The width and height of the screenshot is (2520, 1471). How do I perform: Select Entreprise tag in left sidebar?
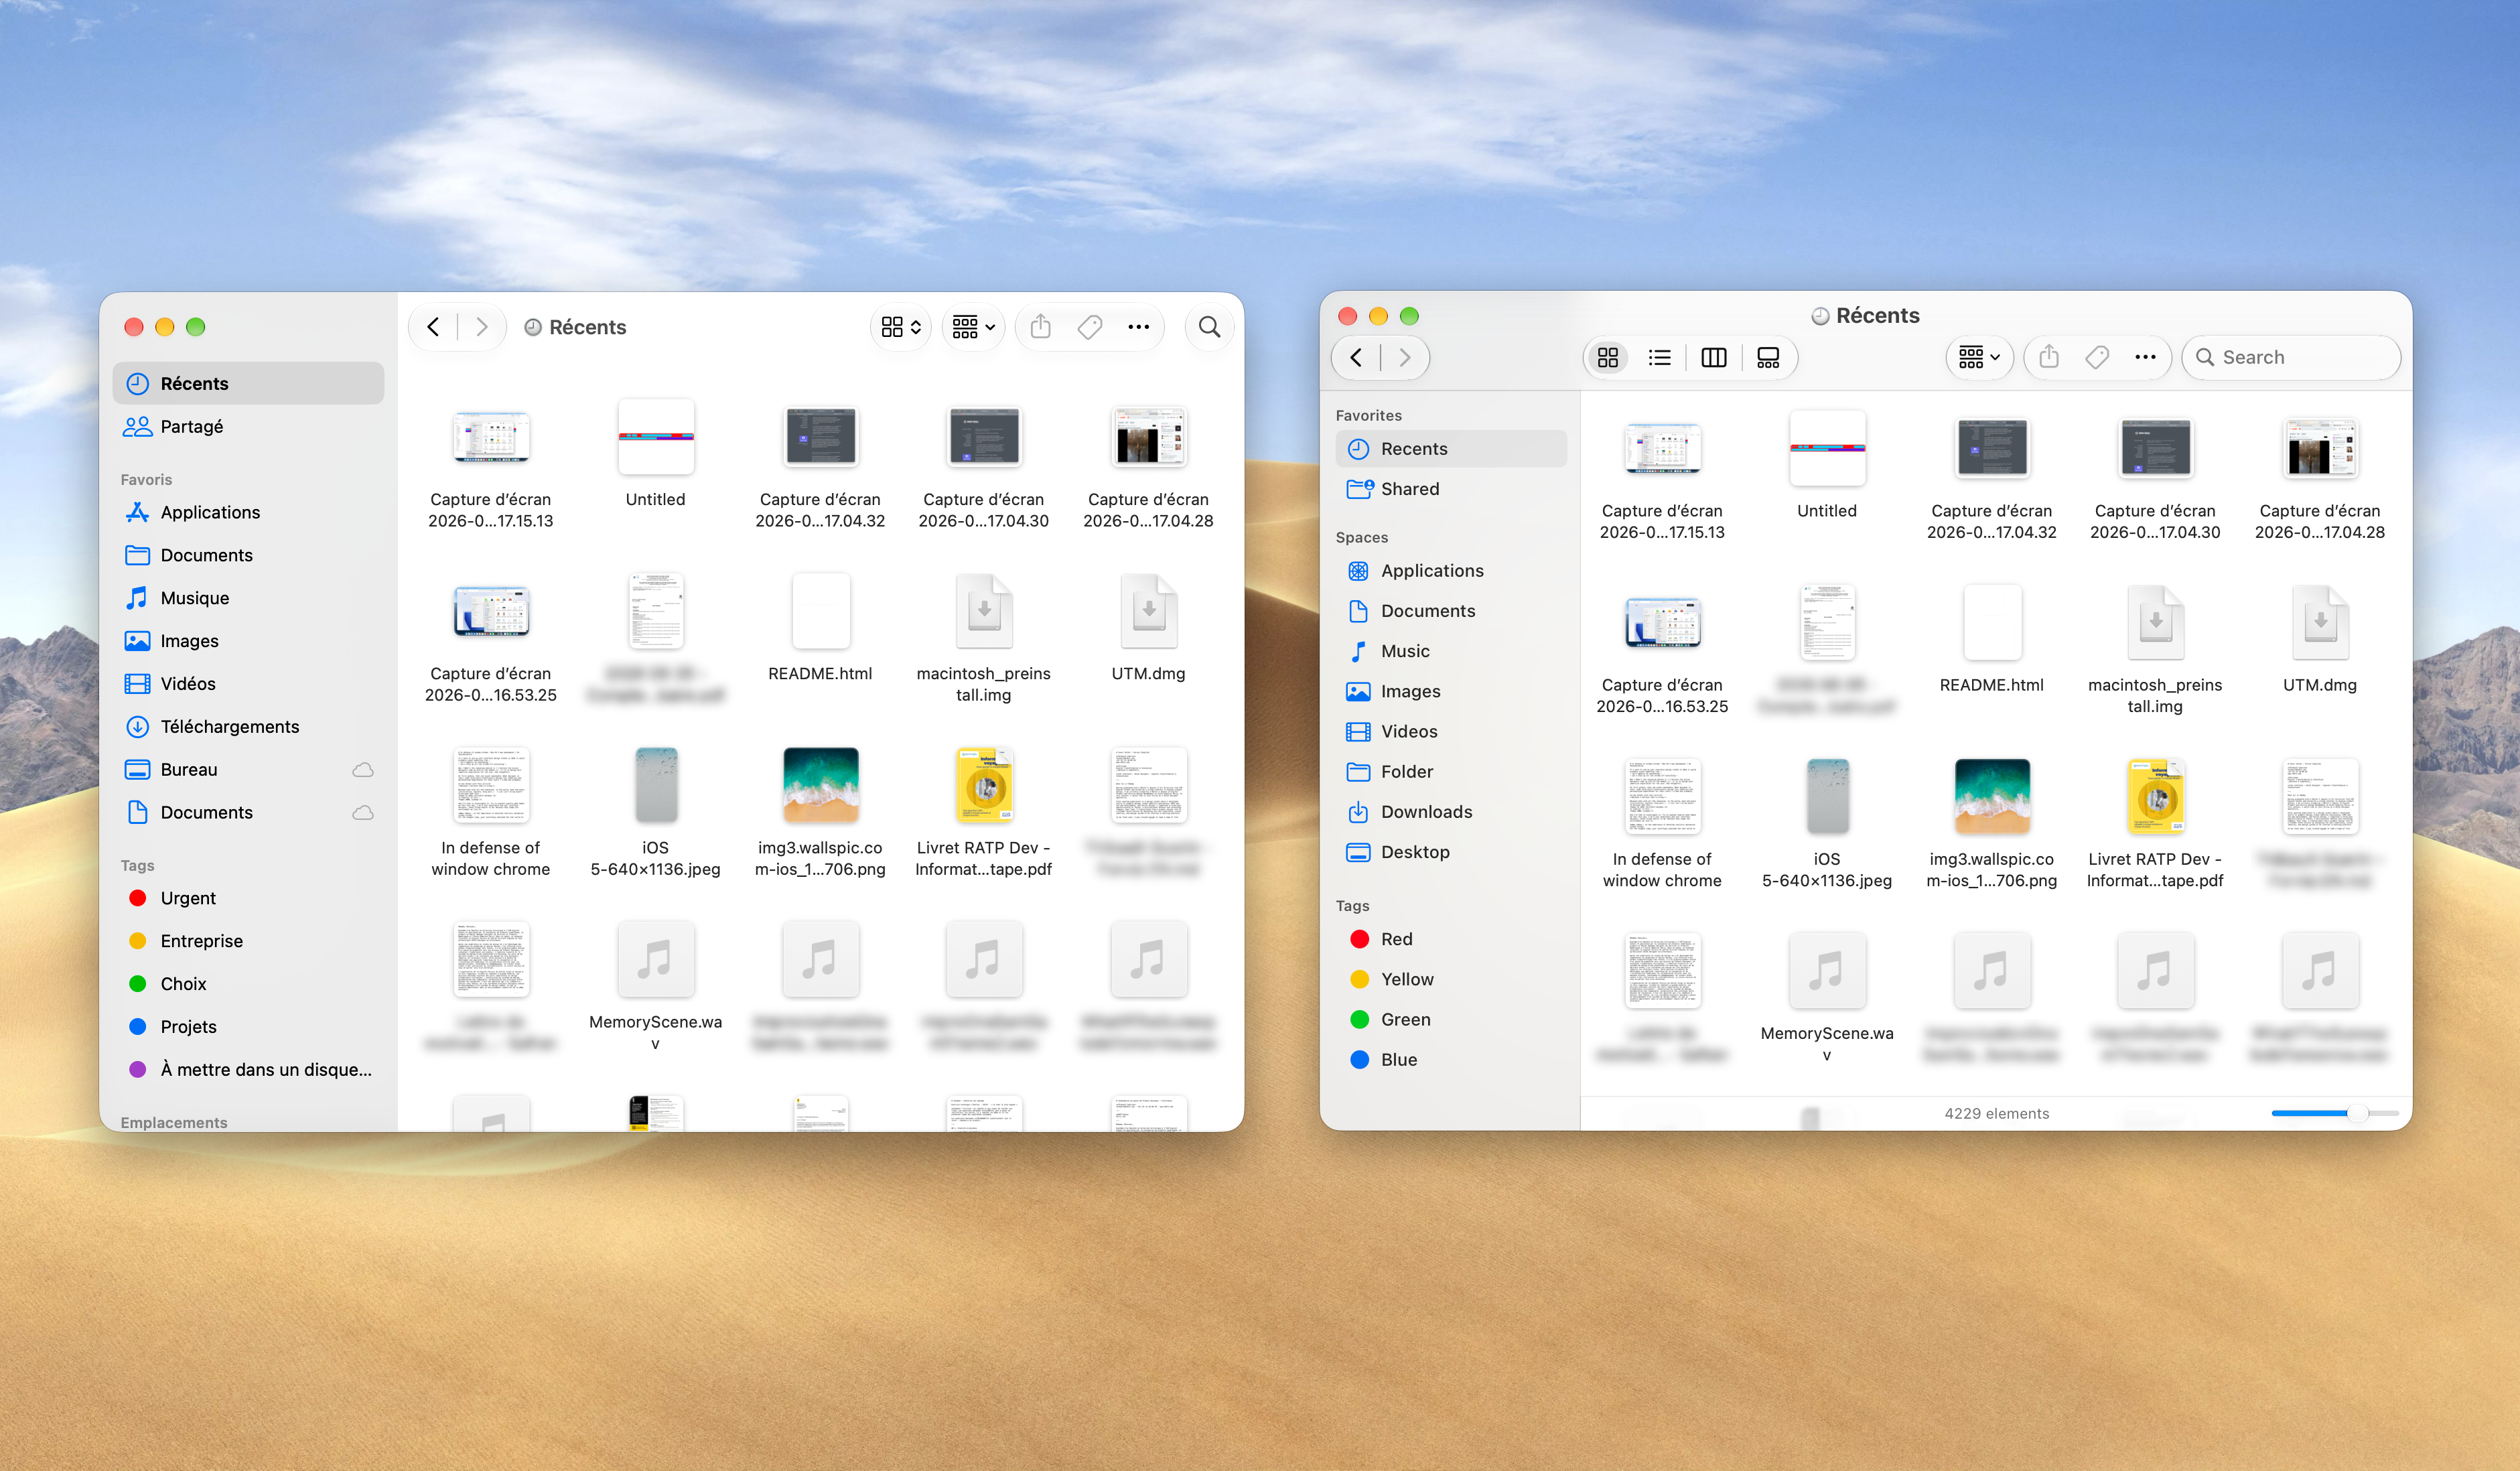[x=248, y=941]
